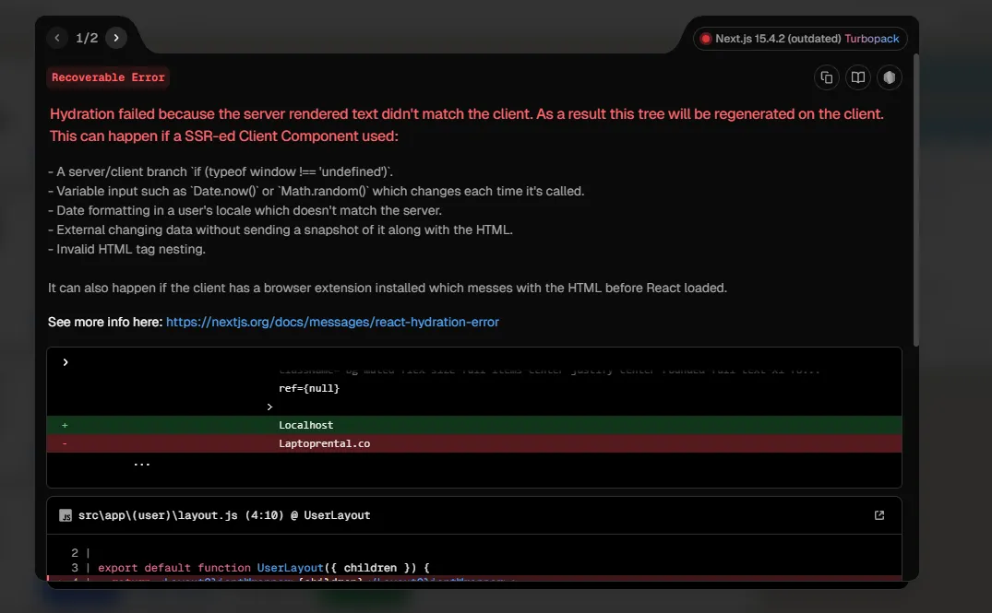Click the JS file type icon
The height and width of the screenshot is (613, 992).
(66, 515)
